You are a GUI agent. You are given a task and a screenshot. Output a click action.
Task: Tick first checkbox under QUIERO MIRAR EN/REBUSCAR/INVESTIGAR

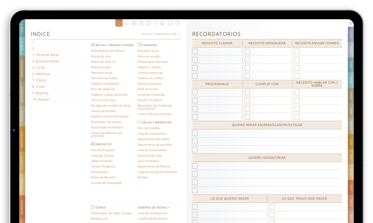[195, 133]
